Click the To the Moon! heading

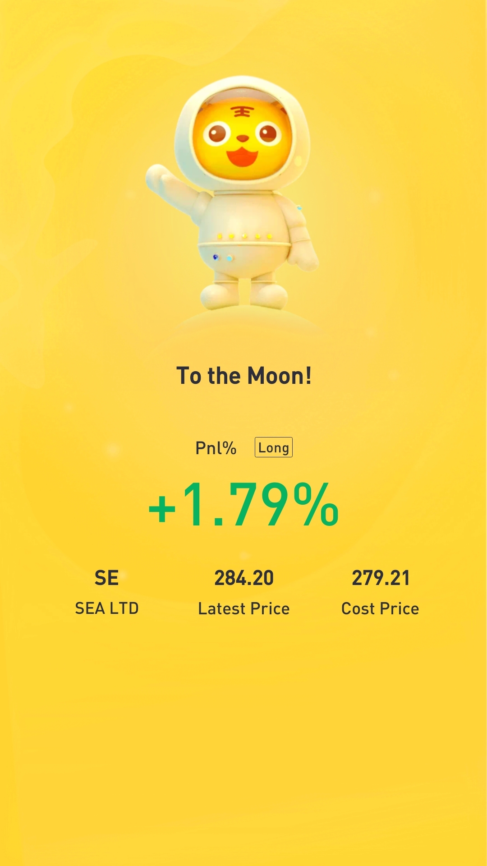(x=243, y=376)
